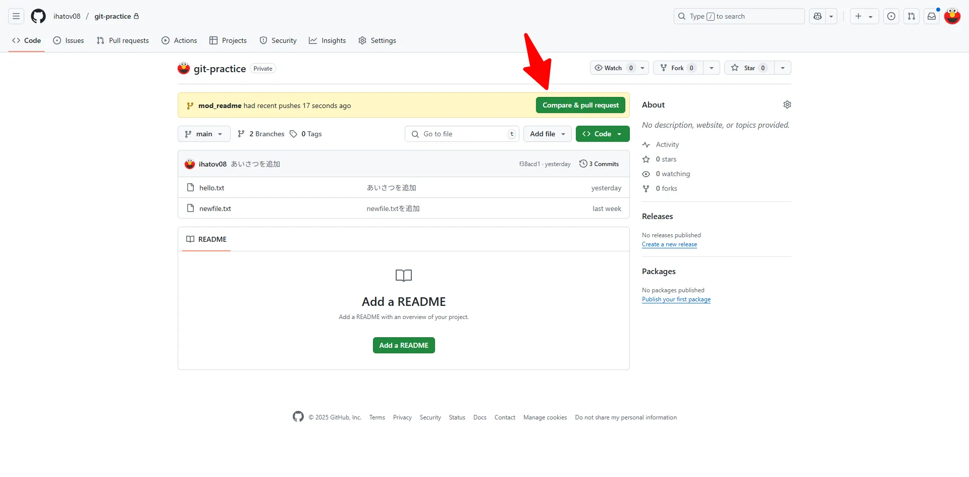Go to GitHub home via Octocat logo
The height and width of the screenshot is (477, 969).
click(x=38, y=16)
